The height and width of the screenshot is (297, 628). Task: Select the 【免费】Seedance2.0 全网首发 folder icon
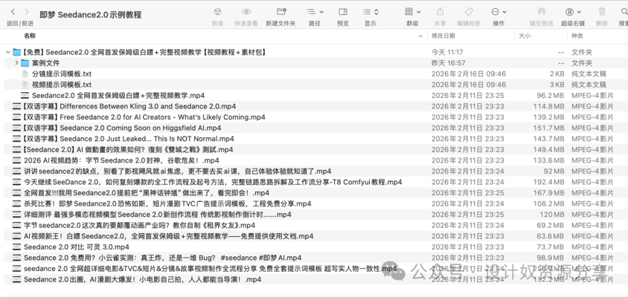16,52
